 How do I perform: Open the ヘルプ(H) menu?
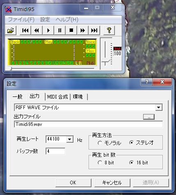(67, 20)
